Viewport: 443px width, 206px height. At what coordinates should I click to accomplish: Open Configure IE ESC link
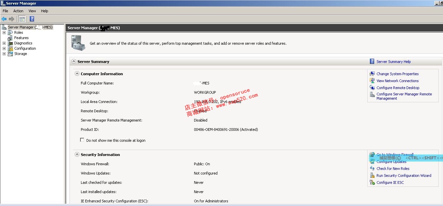(390, 182)
